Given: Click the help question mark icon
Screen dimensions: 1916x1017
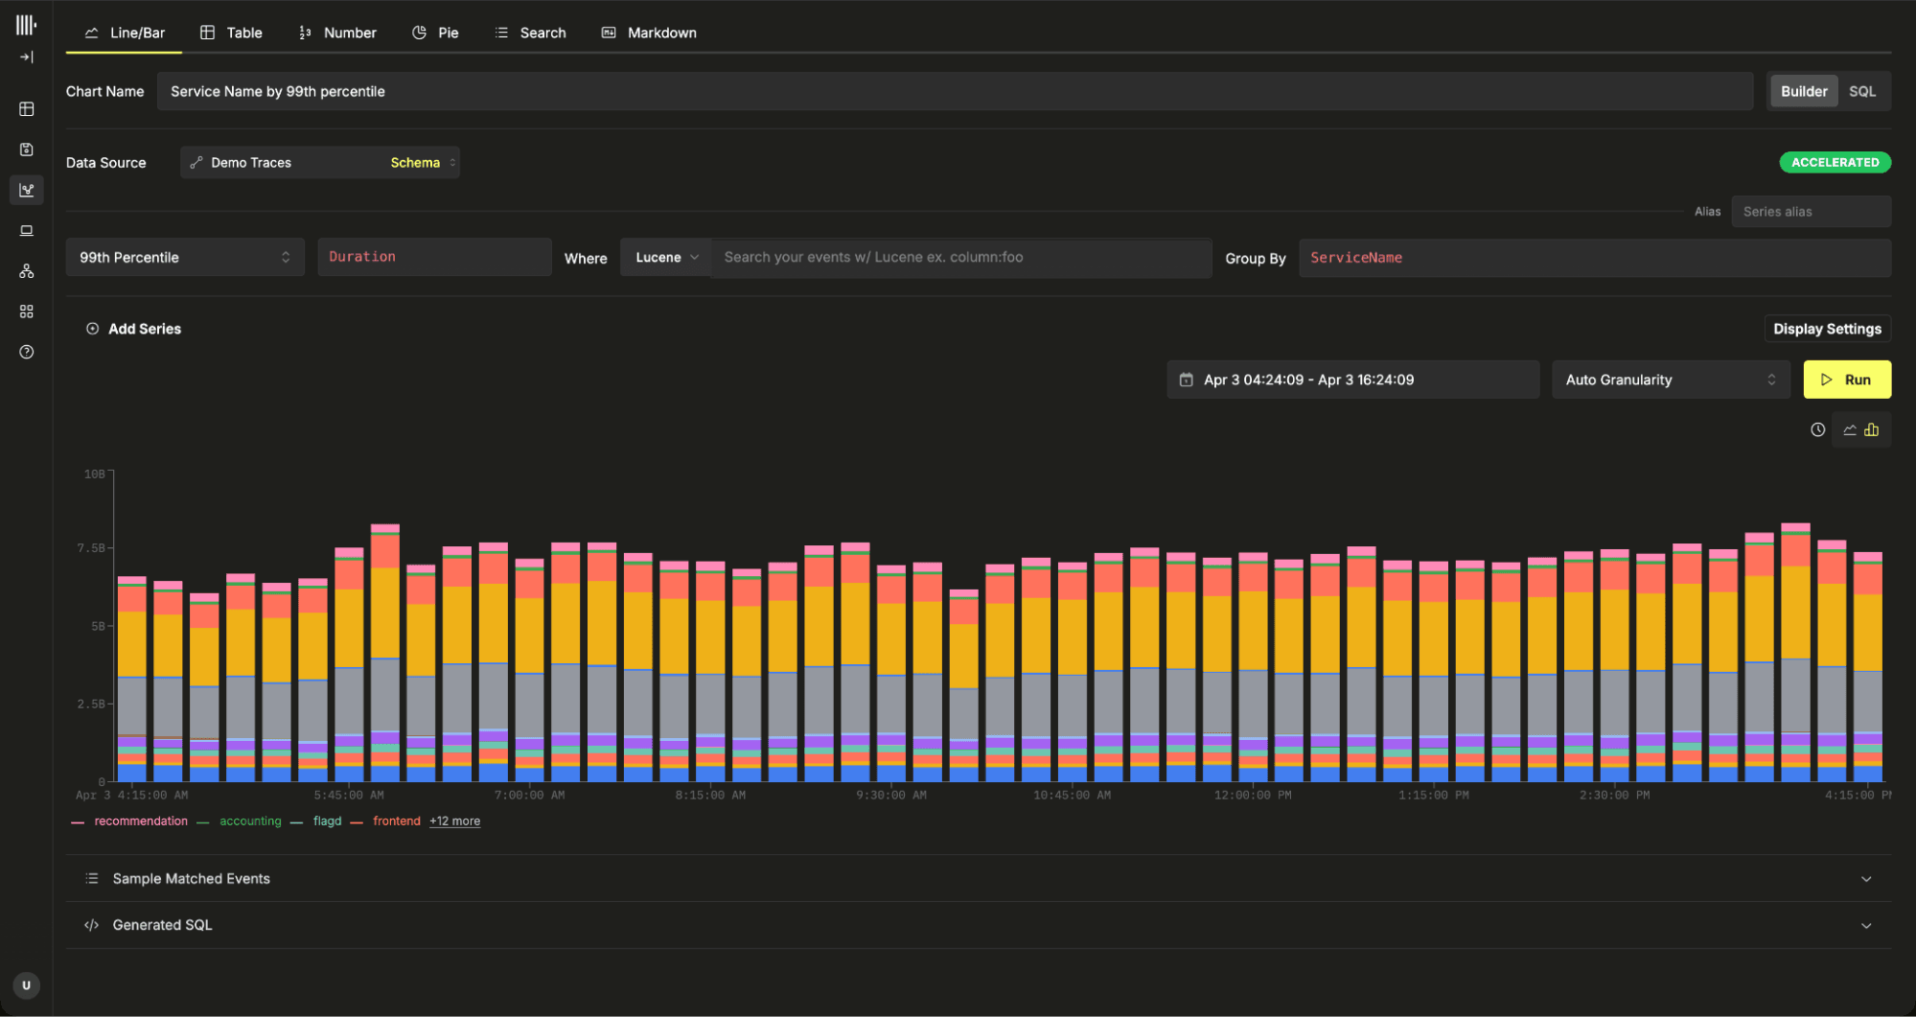Looking at the screenshot, I should 26,352.
